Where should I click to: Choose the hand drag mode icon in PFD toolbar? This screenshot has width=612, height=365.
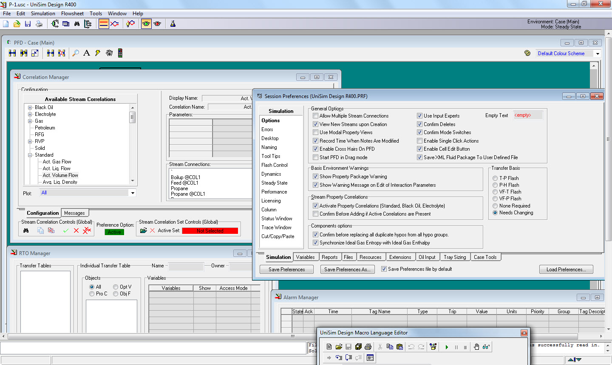click(x=109, y=53)
